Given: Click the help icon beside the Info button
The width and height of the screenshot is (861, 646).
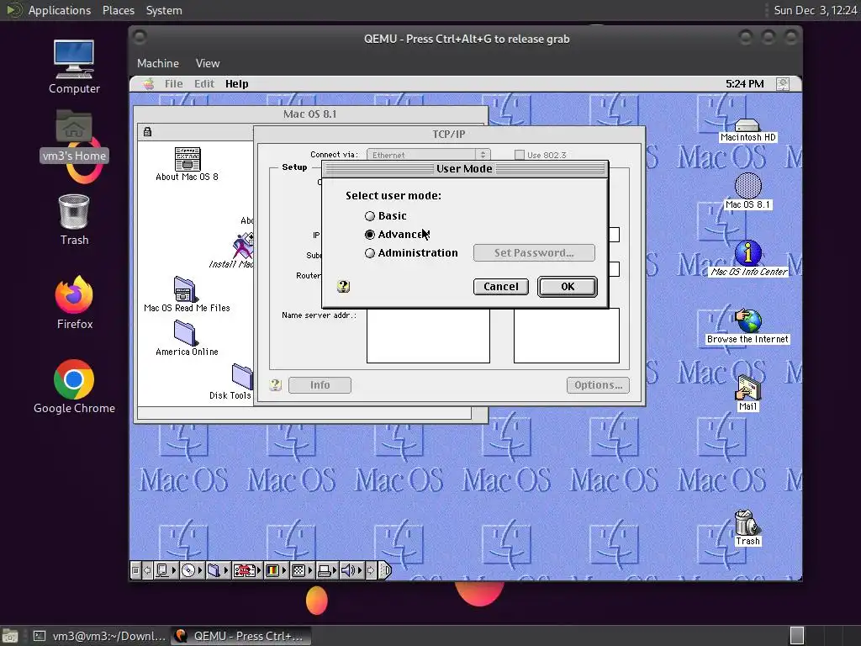Looking at the screenshot, I should pos(276,384).
